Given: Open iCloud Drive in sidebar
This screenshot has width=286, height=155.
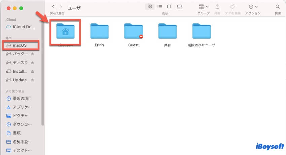Looking at the screenshot, I should 21,27.
